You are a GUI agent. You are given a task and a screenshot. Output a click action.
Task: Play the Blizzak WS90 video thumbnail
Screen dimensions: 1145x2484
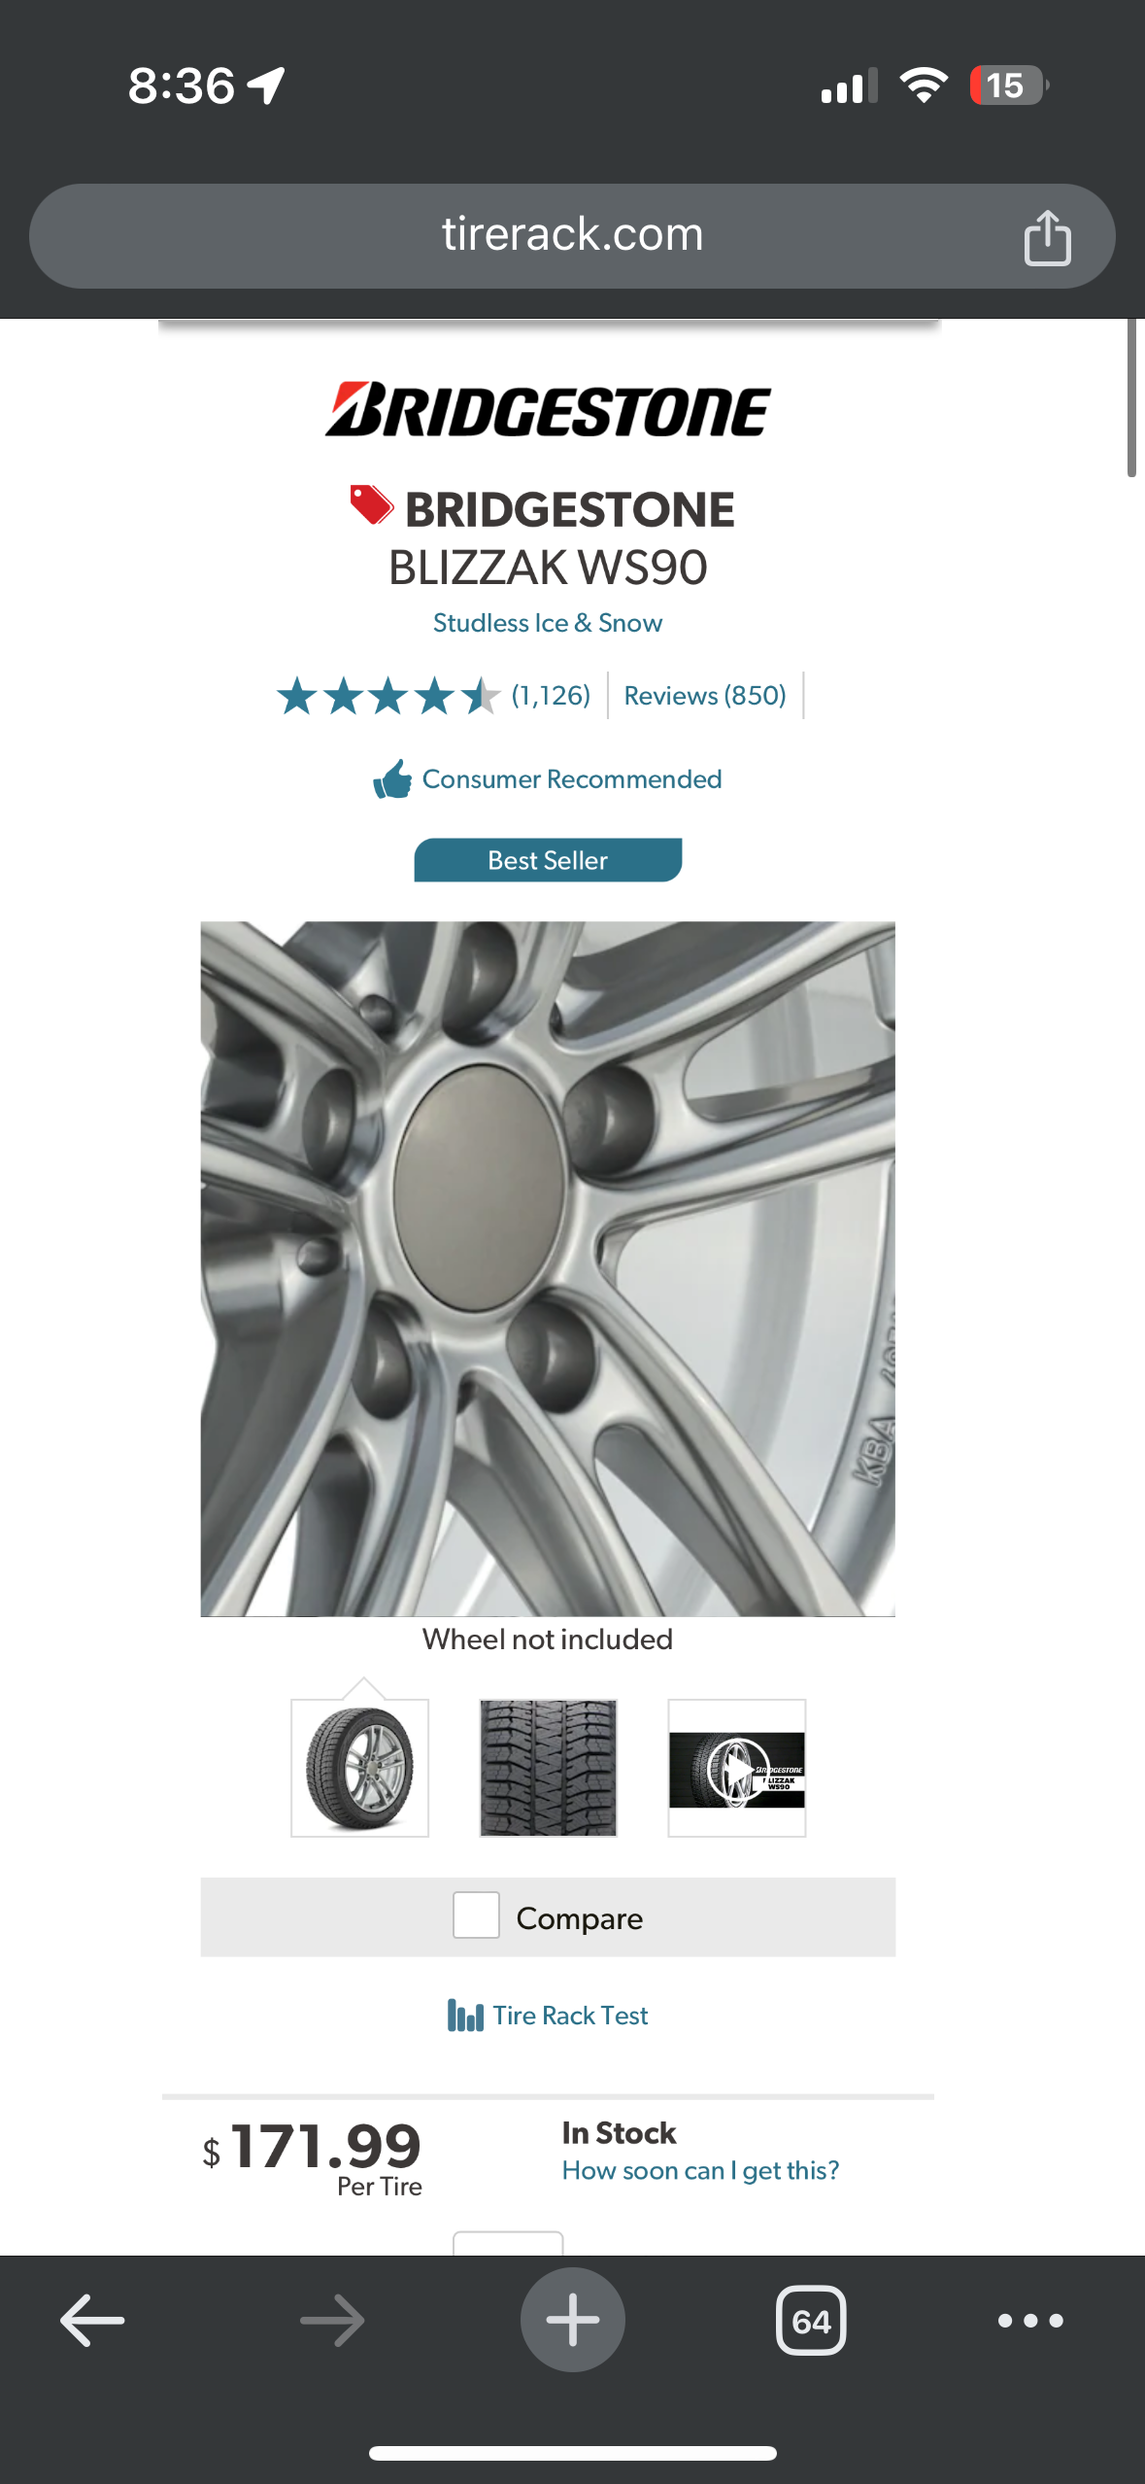[737, 1768]
